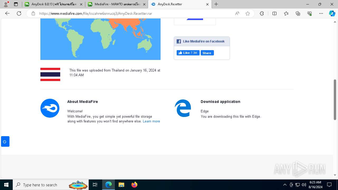
Task: Open Microsoft Edge from the taskbar
Action: click(x=109, y=185)
